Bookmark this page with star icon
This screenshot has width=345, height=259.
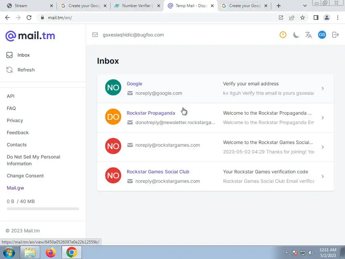pyautogui.click(x=303, y=18)
